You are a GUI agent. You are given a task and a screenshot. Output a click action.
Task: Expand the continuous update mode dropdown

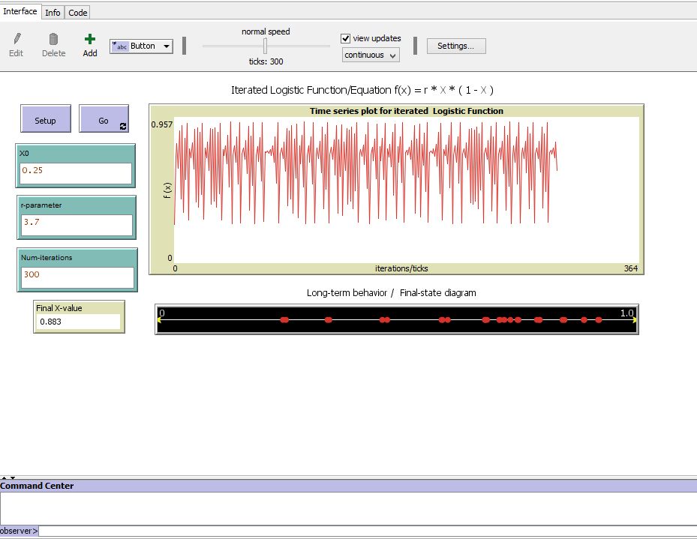click(371, 55)
